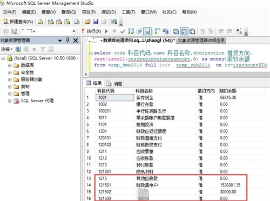
Task: Expand the SQL Server 代理 node
Action: (x=10, y=101)
